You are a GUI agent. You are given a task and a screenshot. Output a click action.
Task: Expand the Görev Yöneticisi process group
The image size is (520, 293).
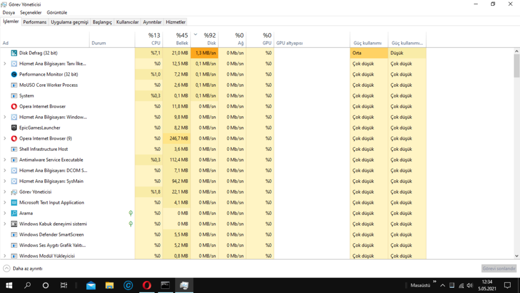click(x=5, y=192)
